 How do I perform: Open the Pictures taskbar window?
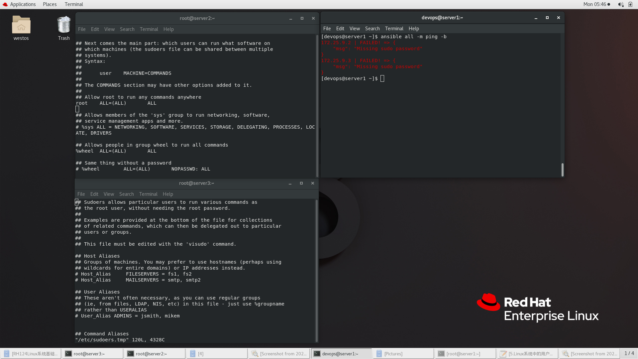coord(393,354)
